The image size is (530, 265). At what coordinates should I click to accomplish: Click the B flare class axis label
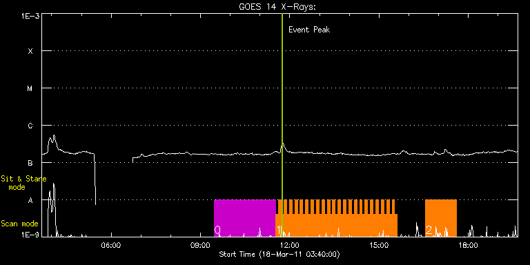(30, 163)
